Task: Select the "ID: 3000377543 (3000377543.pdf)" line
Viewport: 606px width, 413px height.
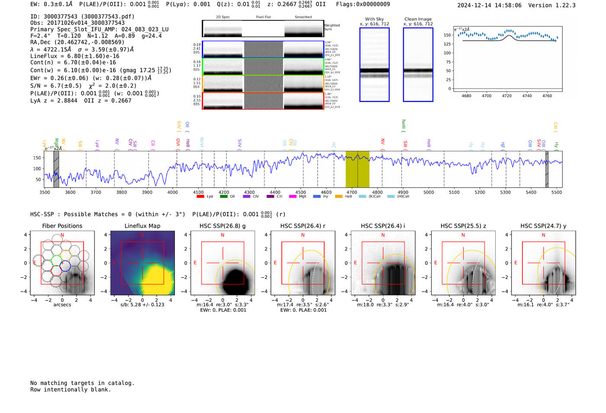Action: tap(82, 16)
